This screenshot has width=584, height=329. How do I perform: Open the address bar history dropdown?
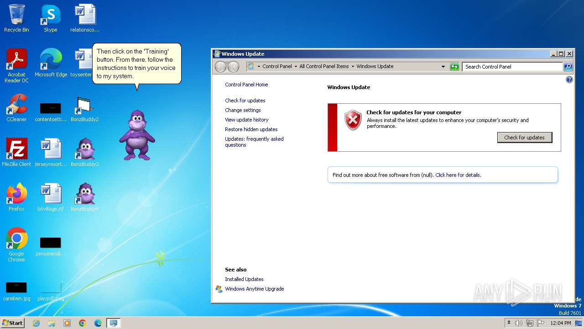tap(443, 67)
